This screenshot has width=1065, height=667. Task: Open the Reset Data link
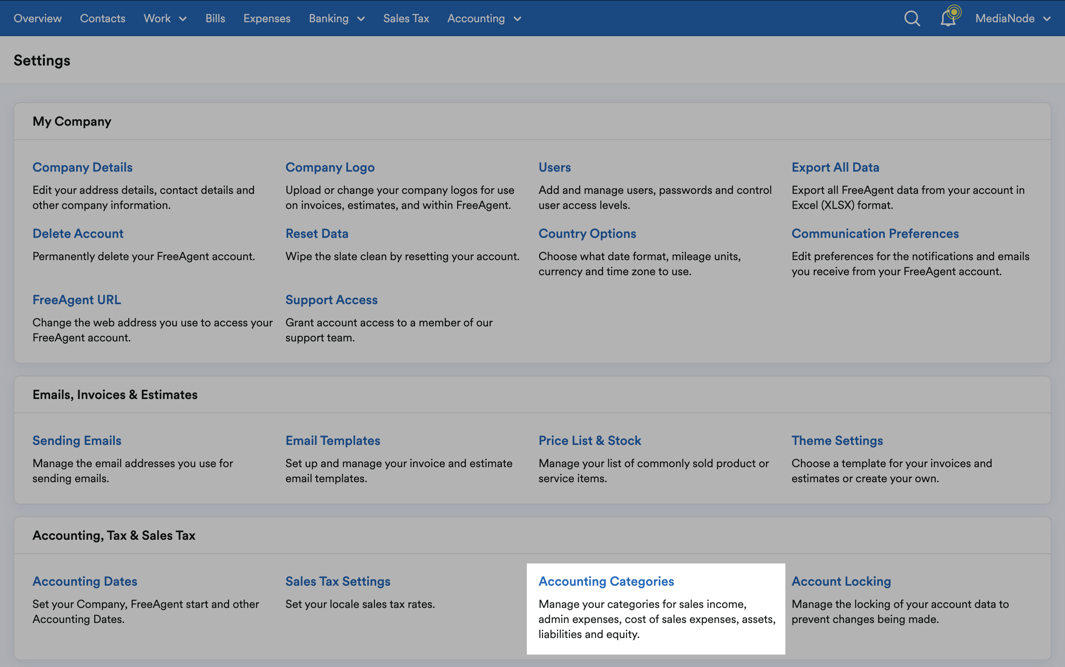coord(317,233)
